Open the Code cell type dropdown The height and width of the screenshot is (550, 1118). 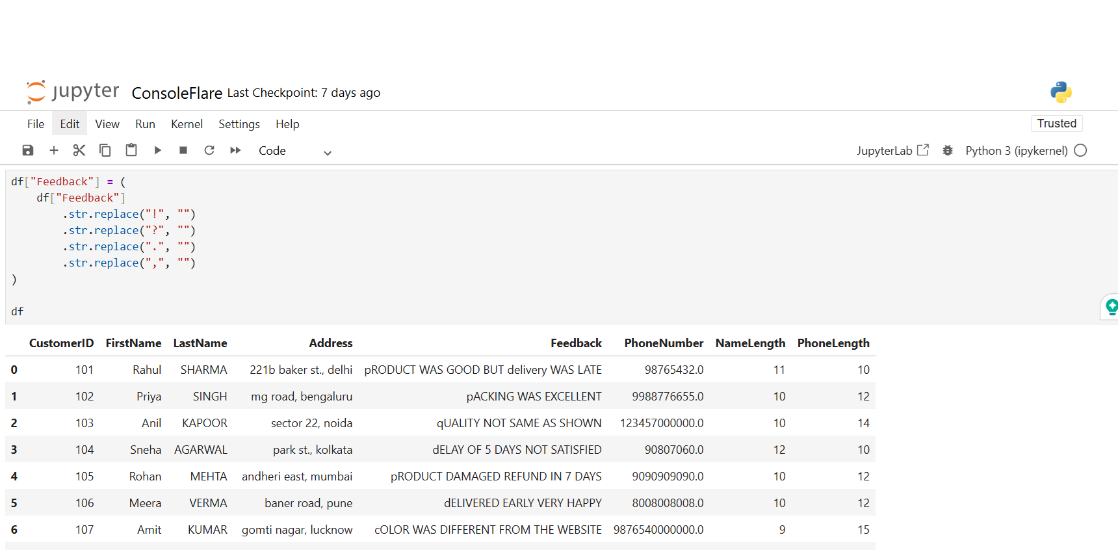pos(294,151)
